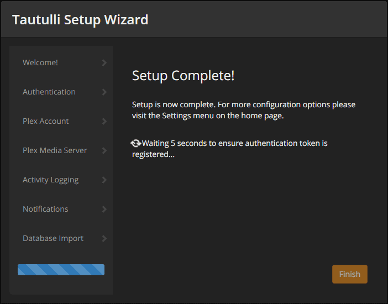Select the Database Import step
The height and width of the screenshot is (304, 388).
pos(53,238)
